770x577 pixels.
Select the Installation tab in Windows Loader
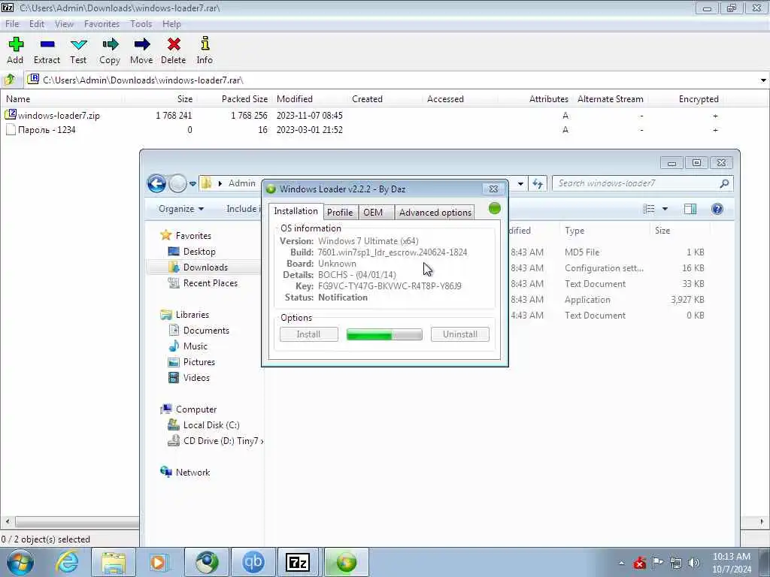296,211
